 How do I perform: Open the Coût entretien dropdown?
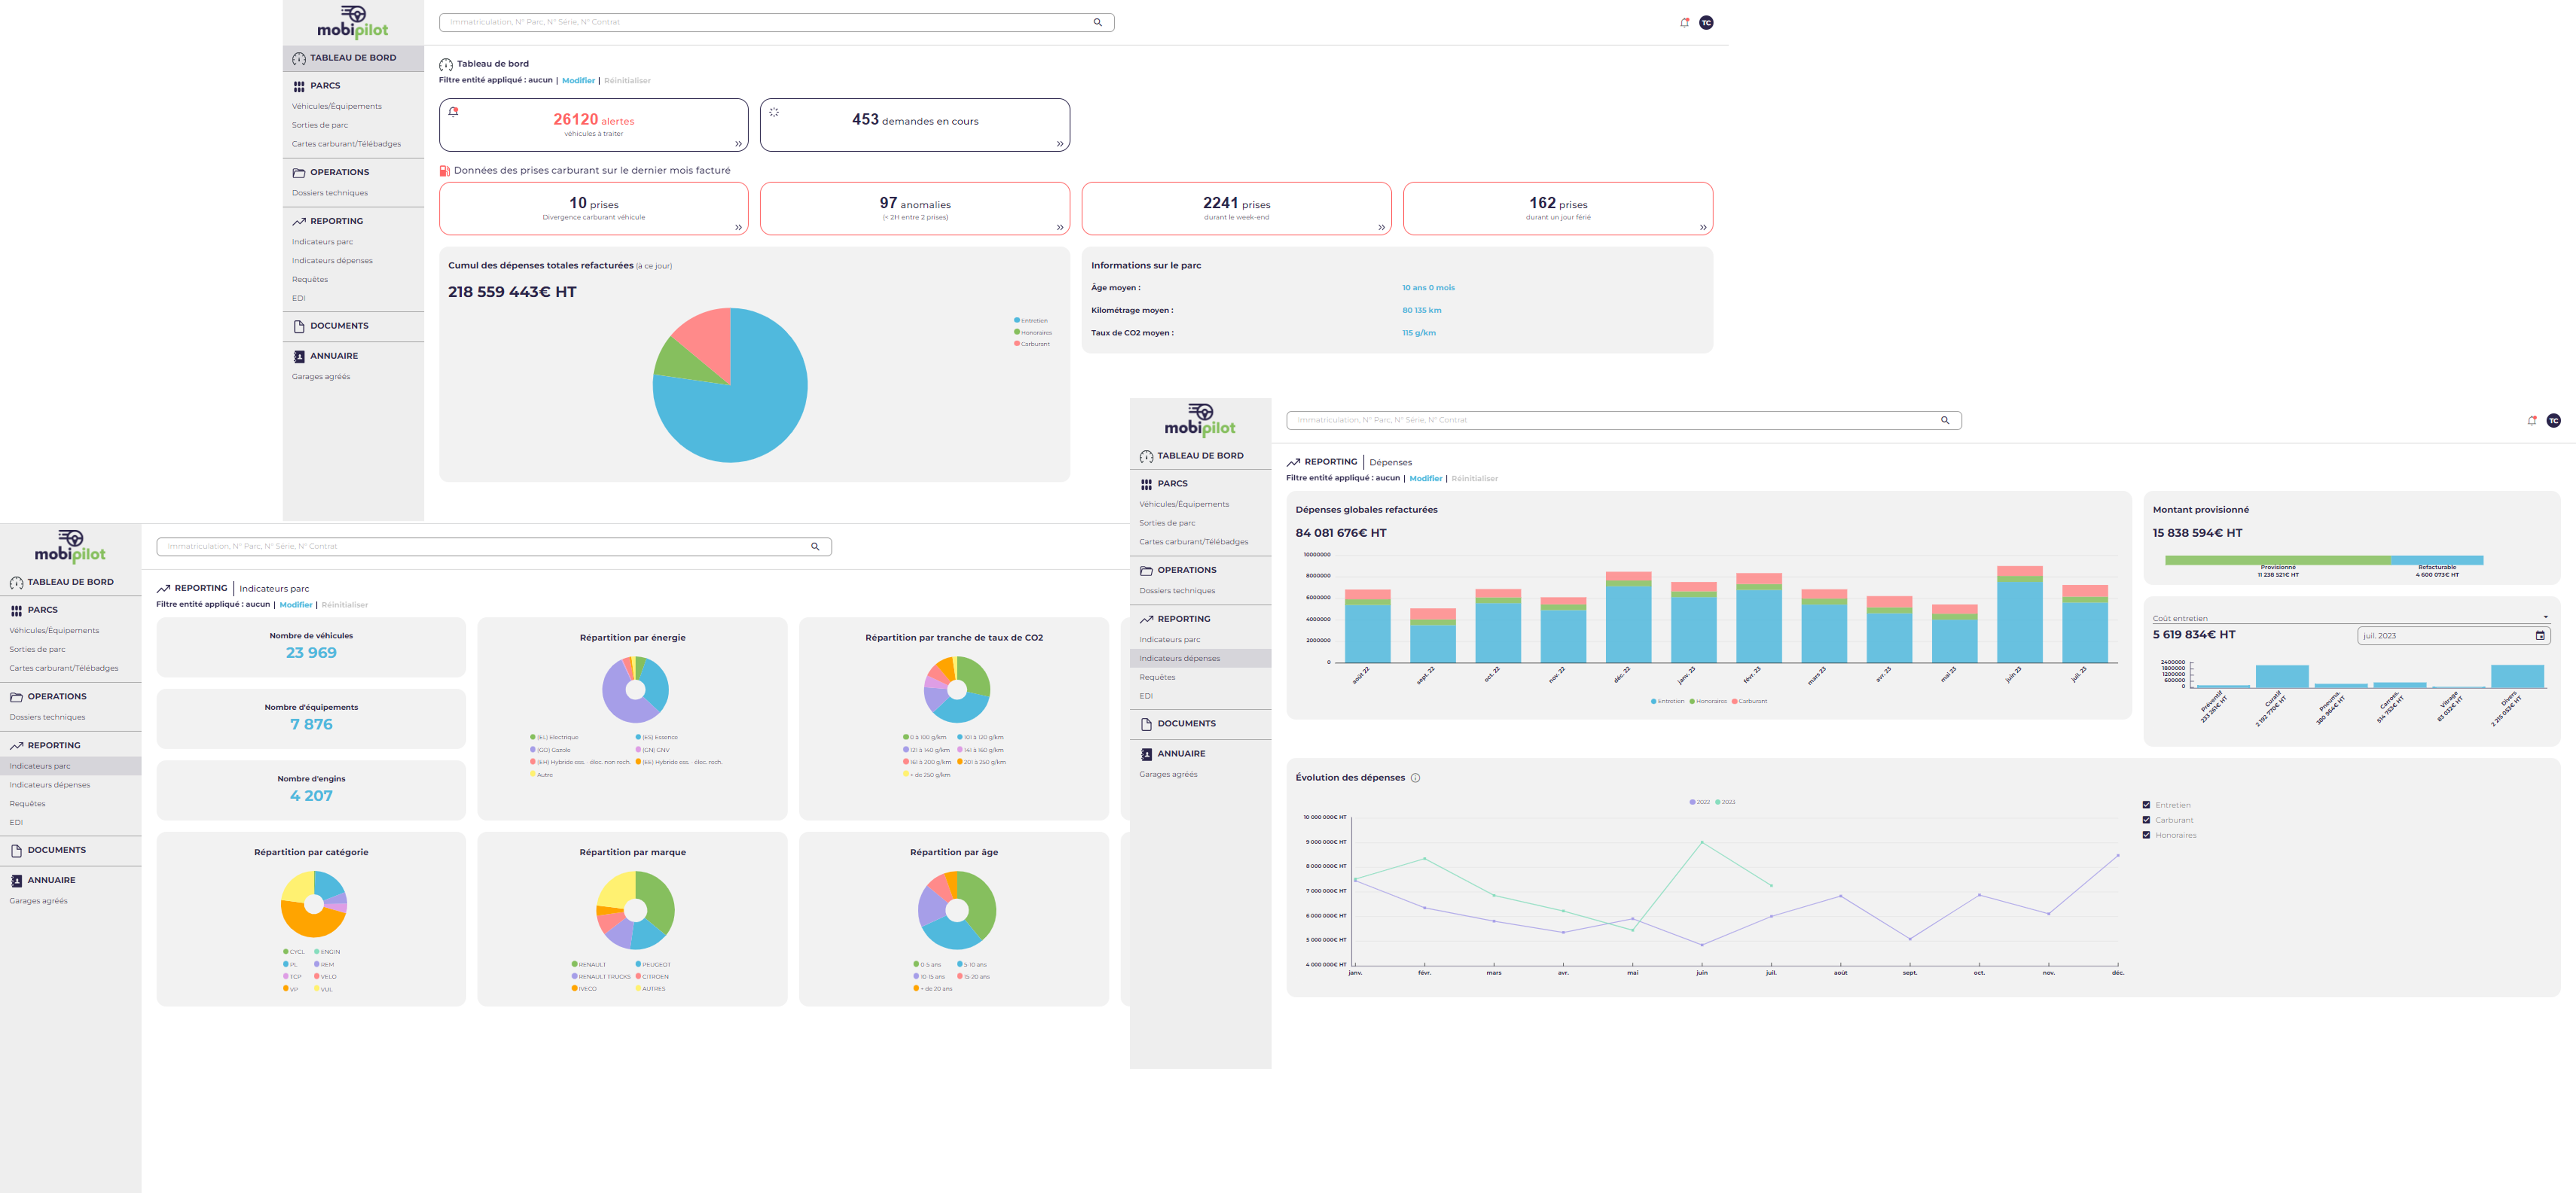click(x=2351, y=617)
